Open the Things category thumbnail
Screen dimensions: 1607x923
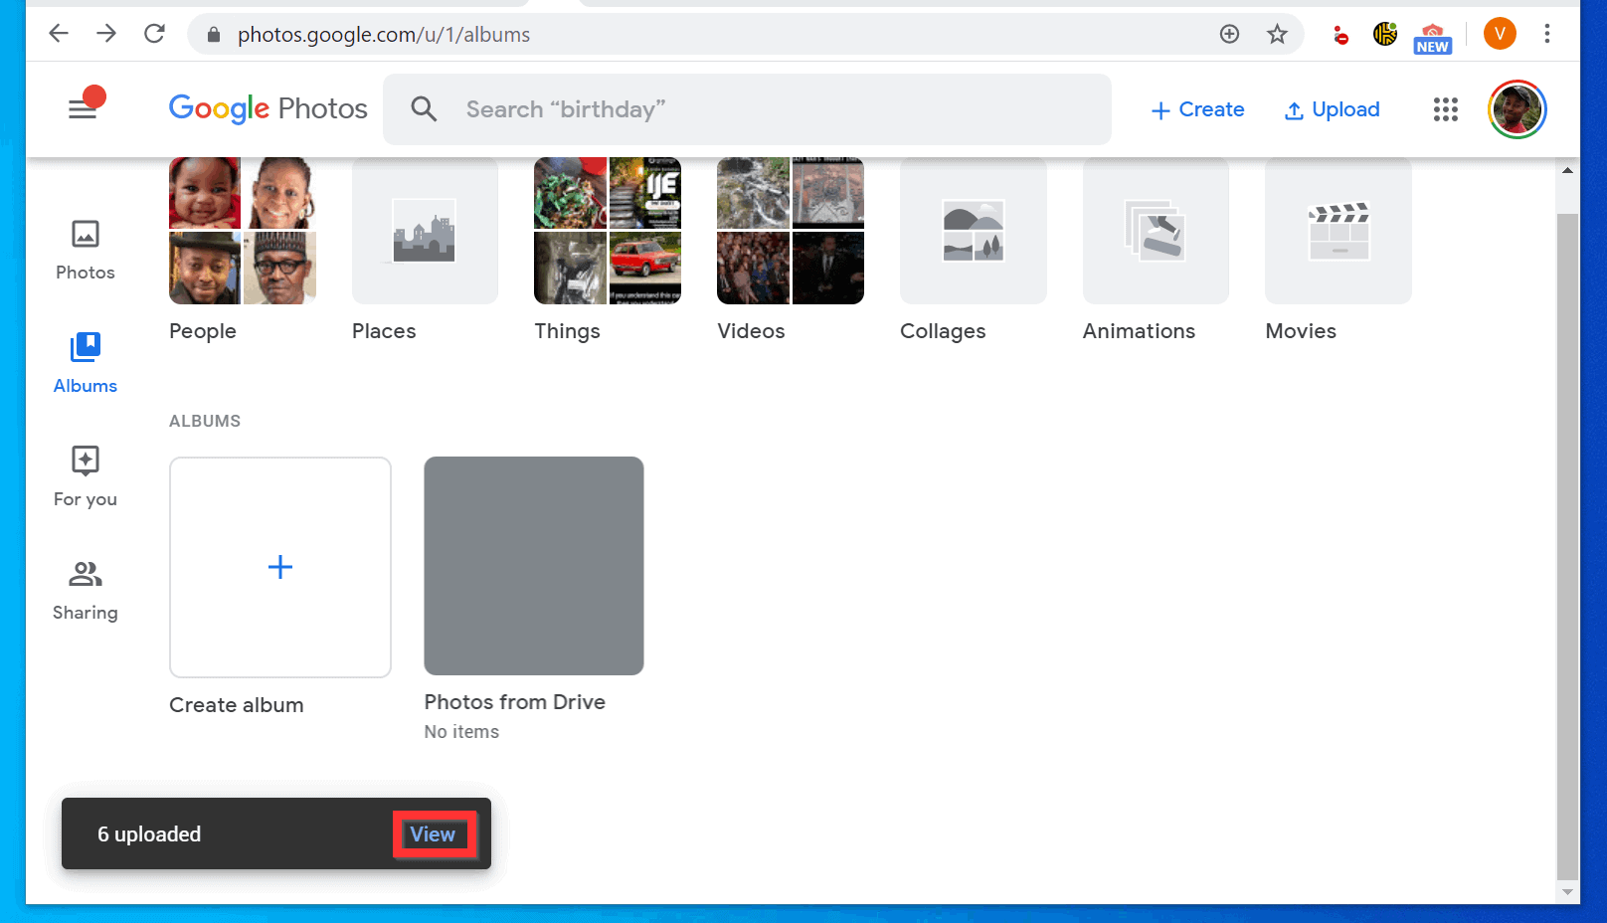[608, 231]
